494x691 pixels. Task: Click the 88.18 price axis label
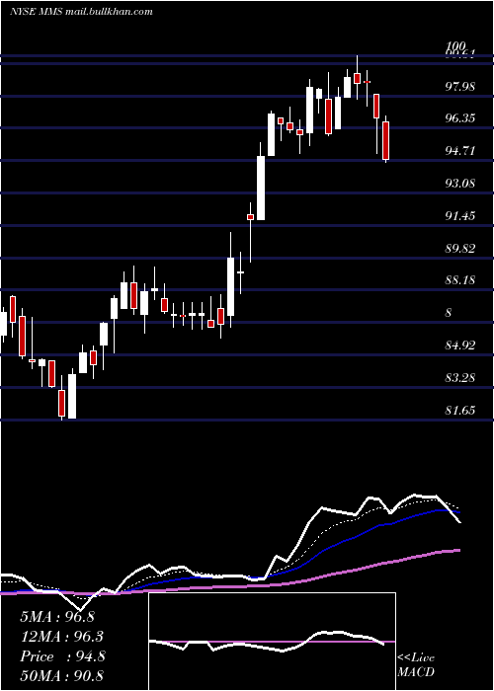[x=460, y=280]
